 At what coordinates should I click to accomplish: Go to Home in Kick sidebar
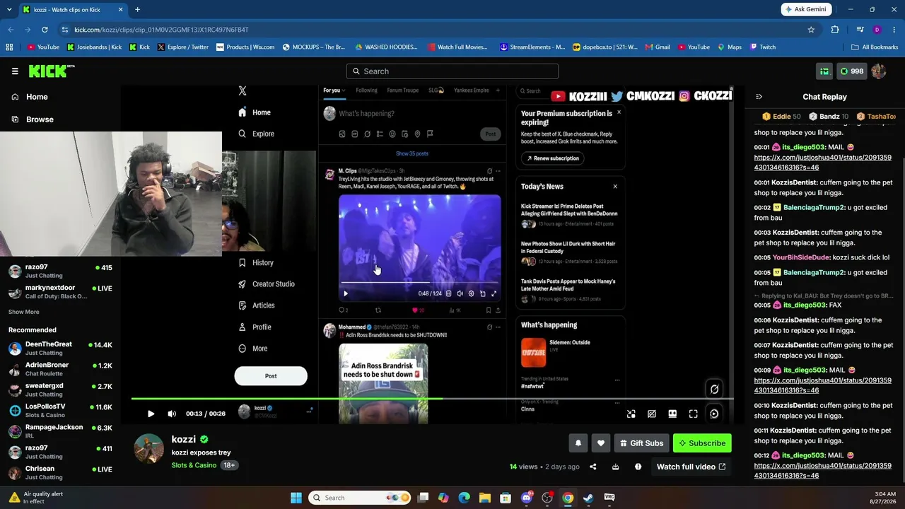coord(37,97)
